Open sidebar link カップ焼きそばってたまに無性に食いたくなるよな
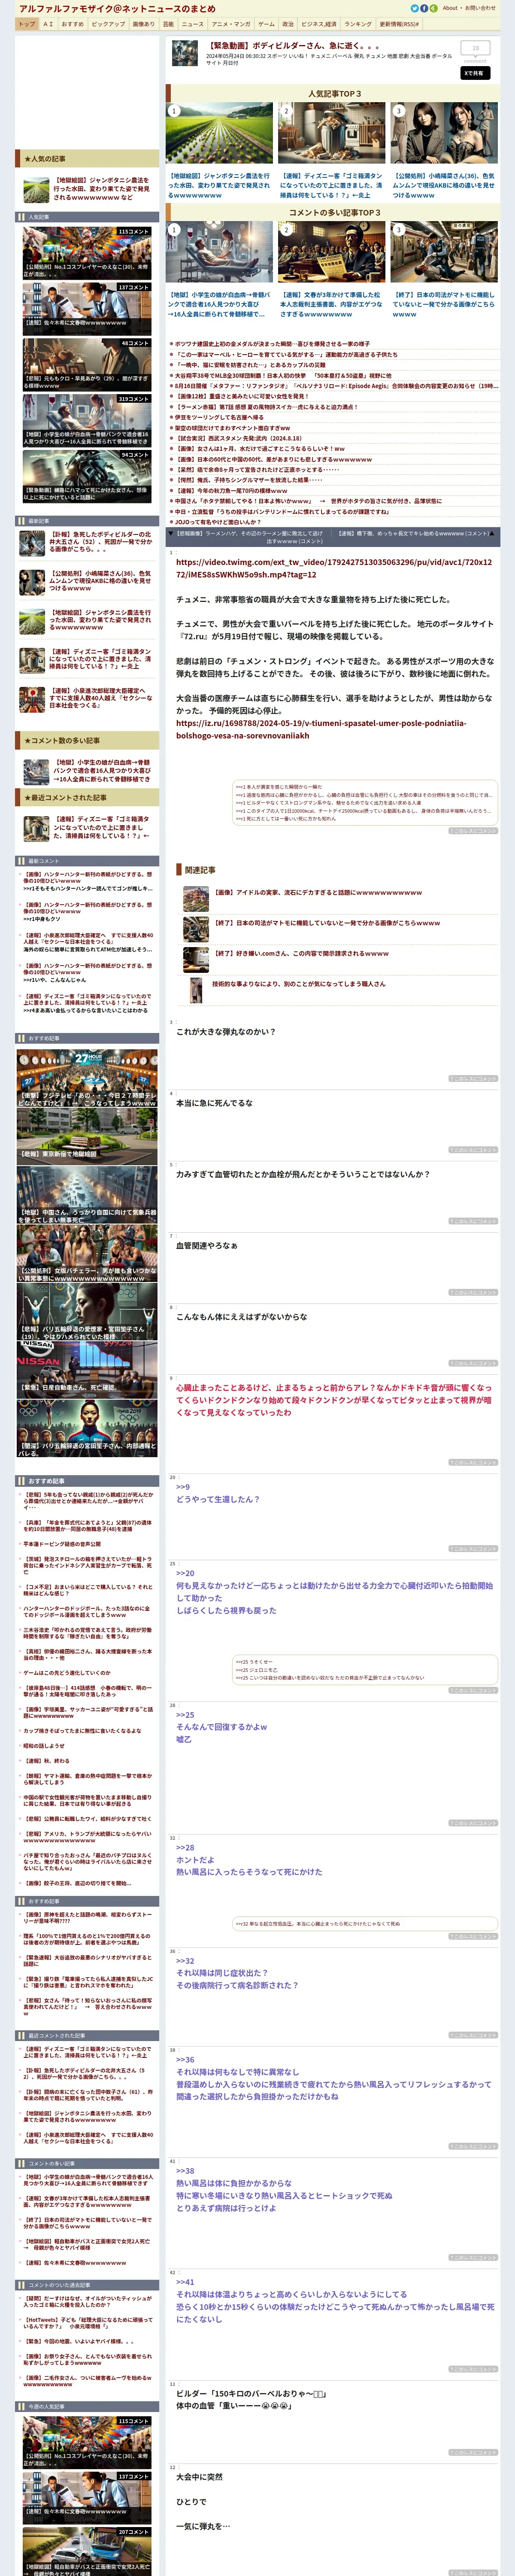This screenshot has width=515, height=2576. 82,1730
